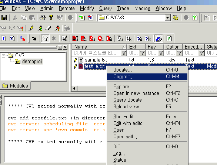The image size is (217, 165).
Task: Click the asterisk ignore-filter icon
Action: 54,39
